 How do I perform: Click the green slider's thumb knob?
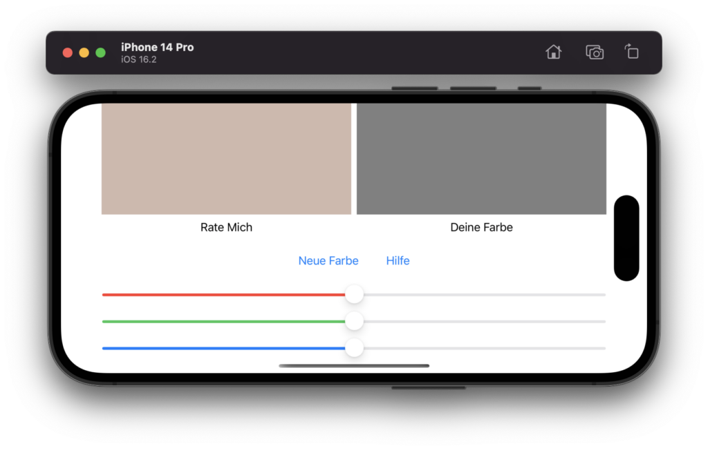tap(354, 322)
